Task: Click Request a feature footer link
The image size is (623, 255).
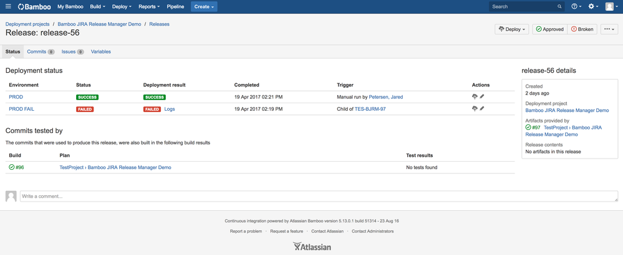Action: 286,231
